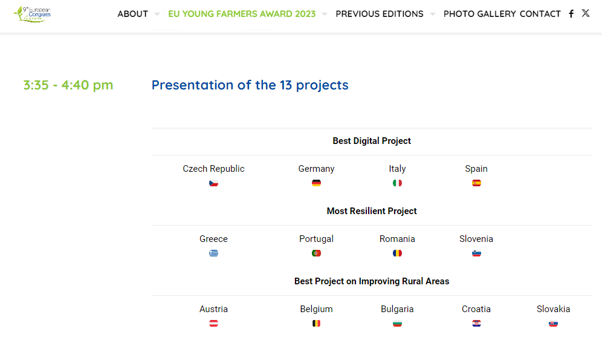Click the Slovenia flag icon
Viewport: 602px width, 346px height.
476,253
